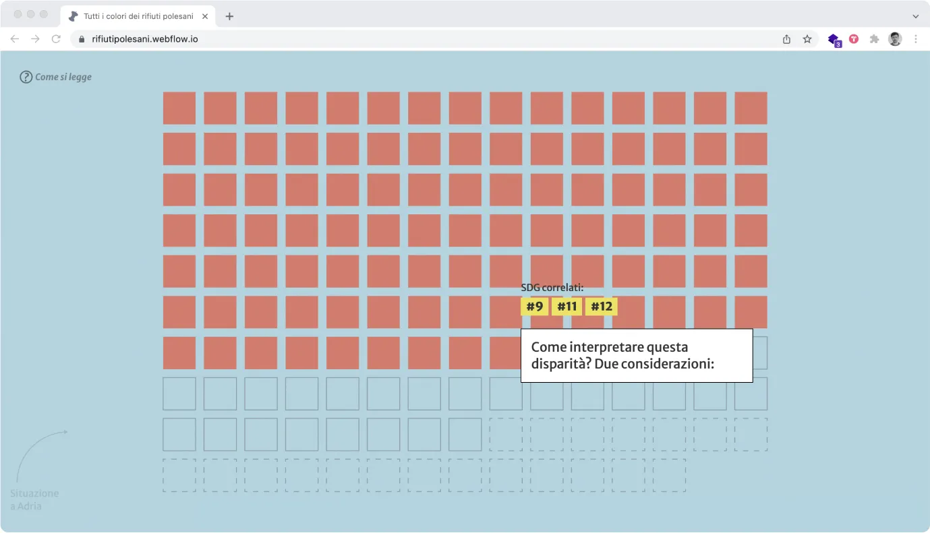Close the "Tutti i colori dei rifiuti polesani" tab
This screenshot has width=930, height=533.
[x=205, y=16]
